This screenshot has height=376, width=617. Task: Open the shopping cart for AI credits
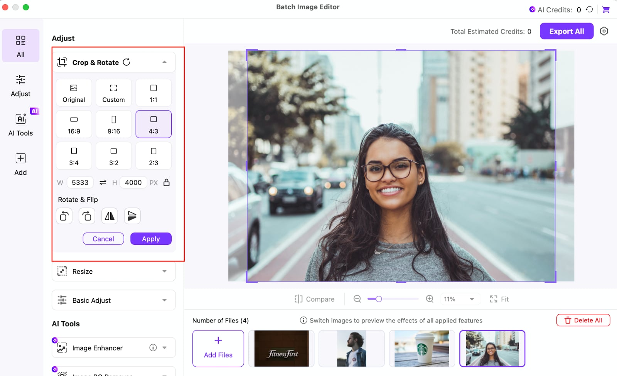[606, 10]
